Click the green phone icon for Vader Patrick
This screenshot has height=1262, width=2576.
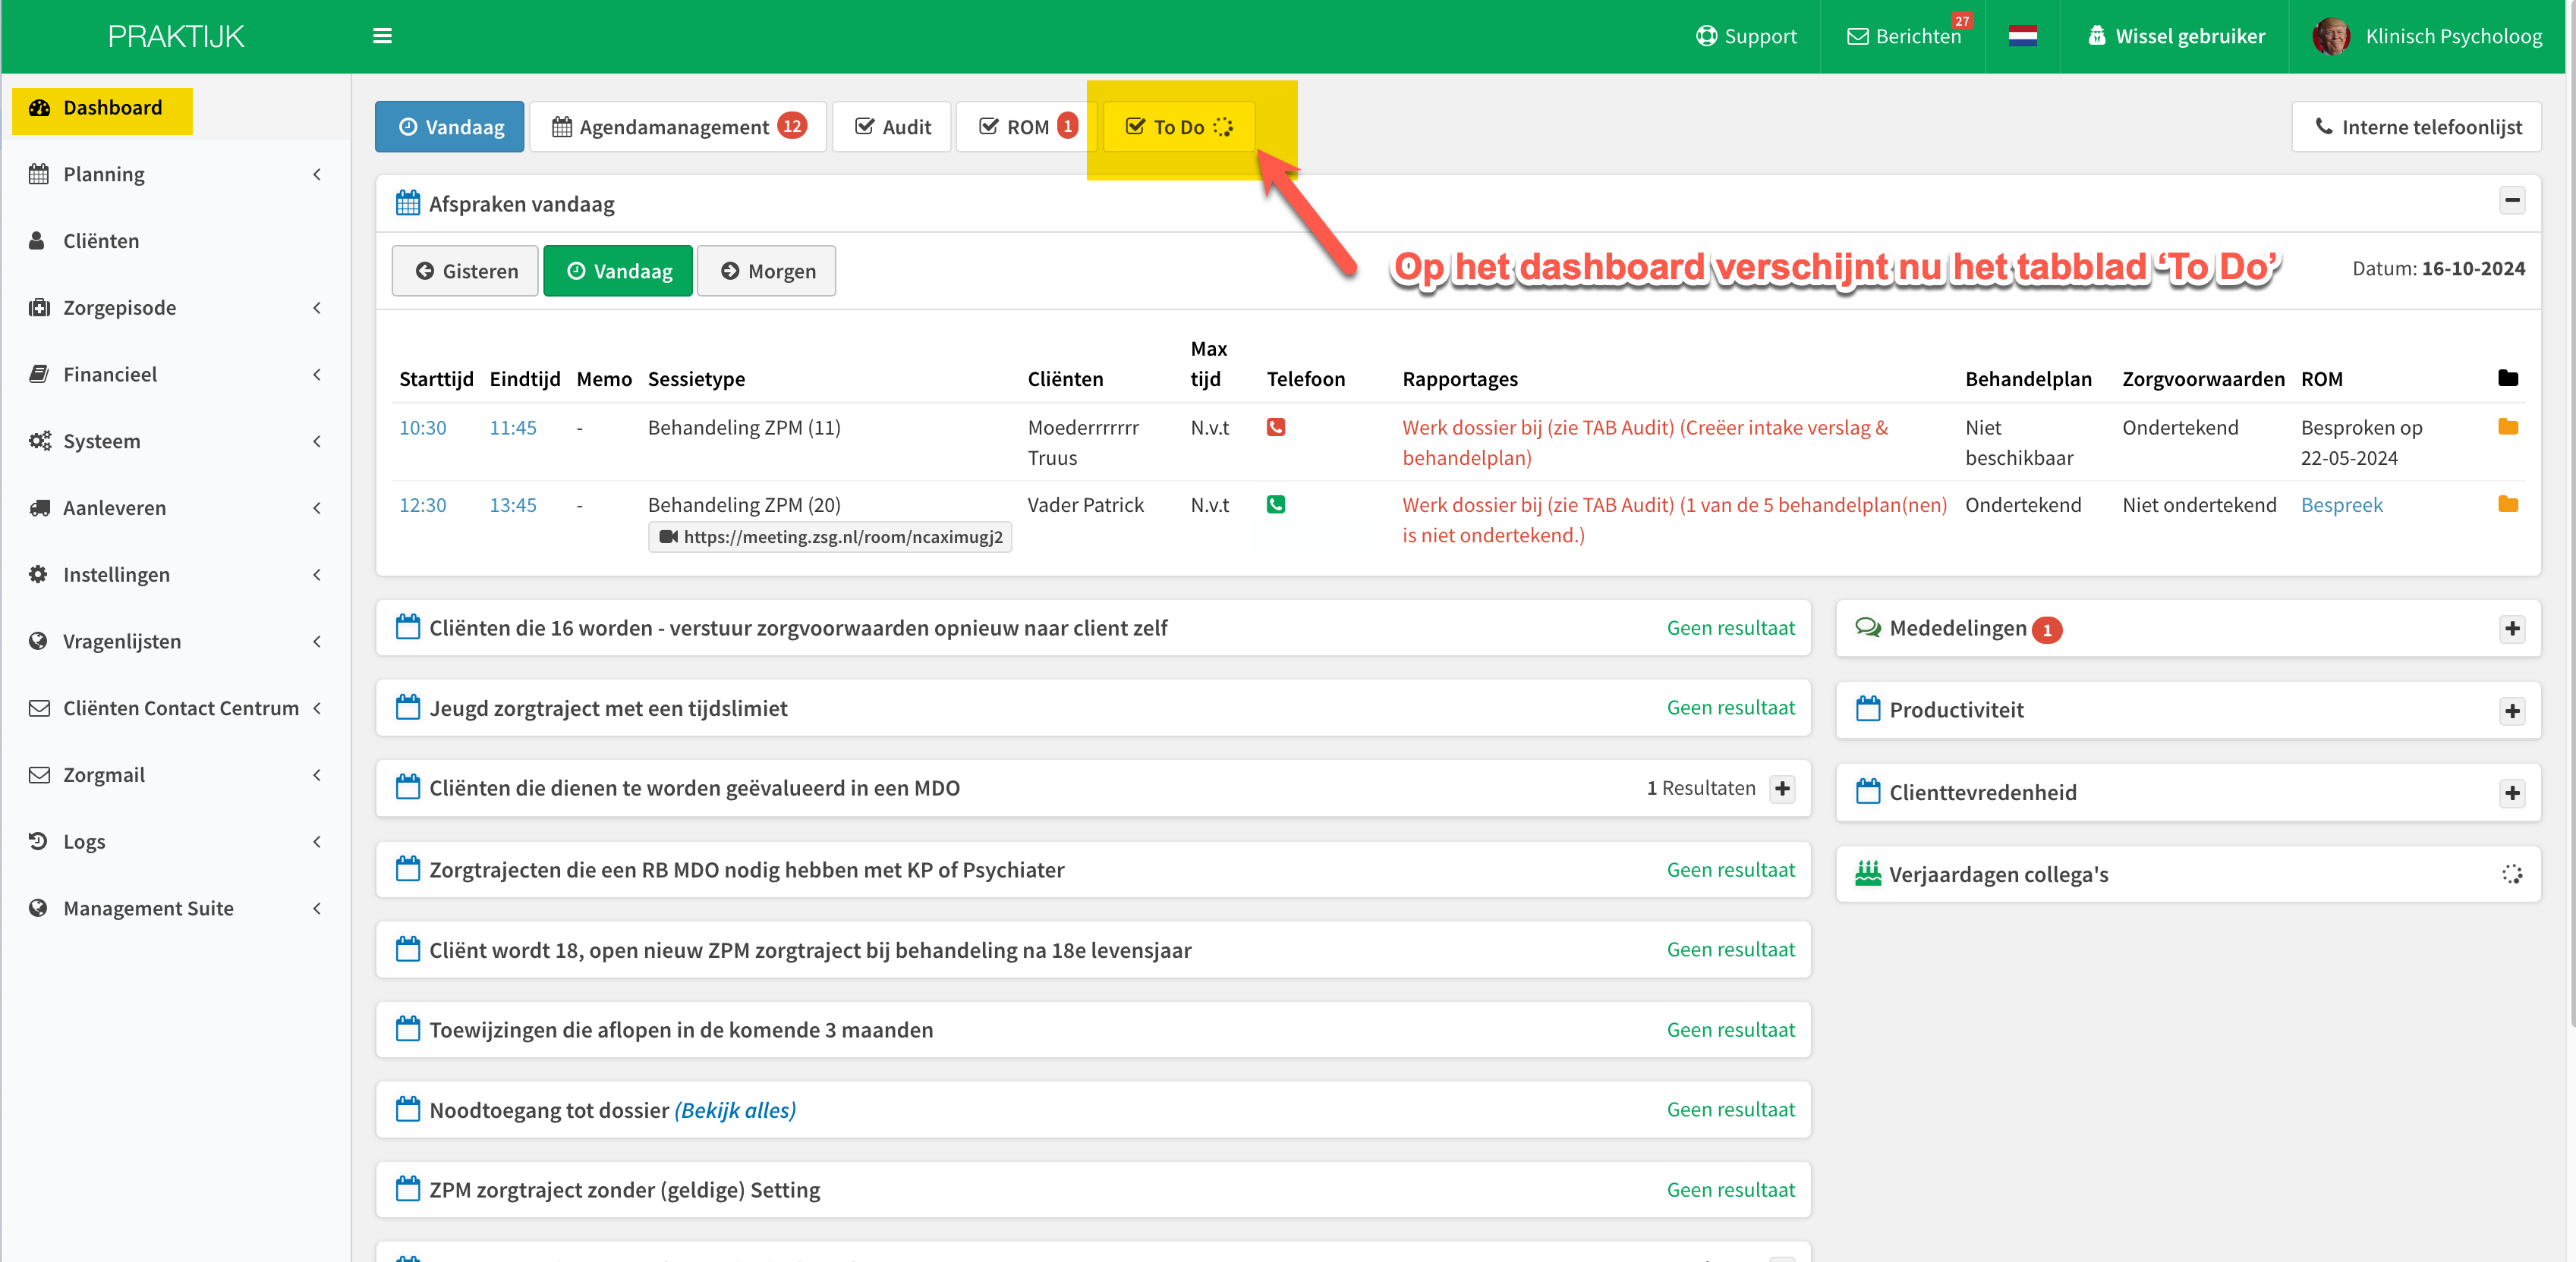[x=1276, y=504]
